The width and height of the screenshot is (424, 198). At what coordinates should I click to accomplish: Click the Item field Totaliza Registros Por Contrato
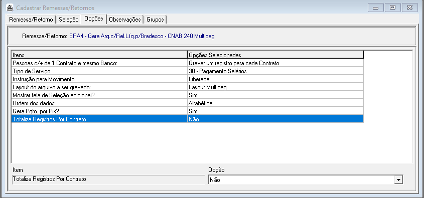tap(108, 179)
